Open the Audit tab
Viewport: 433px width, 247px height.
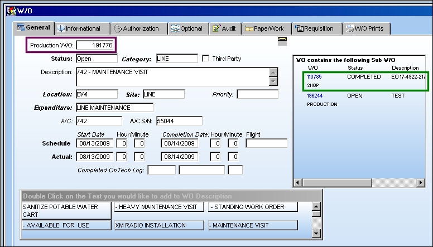225,28
